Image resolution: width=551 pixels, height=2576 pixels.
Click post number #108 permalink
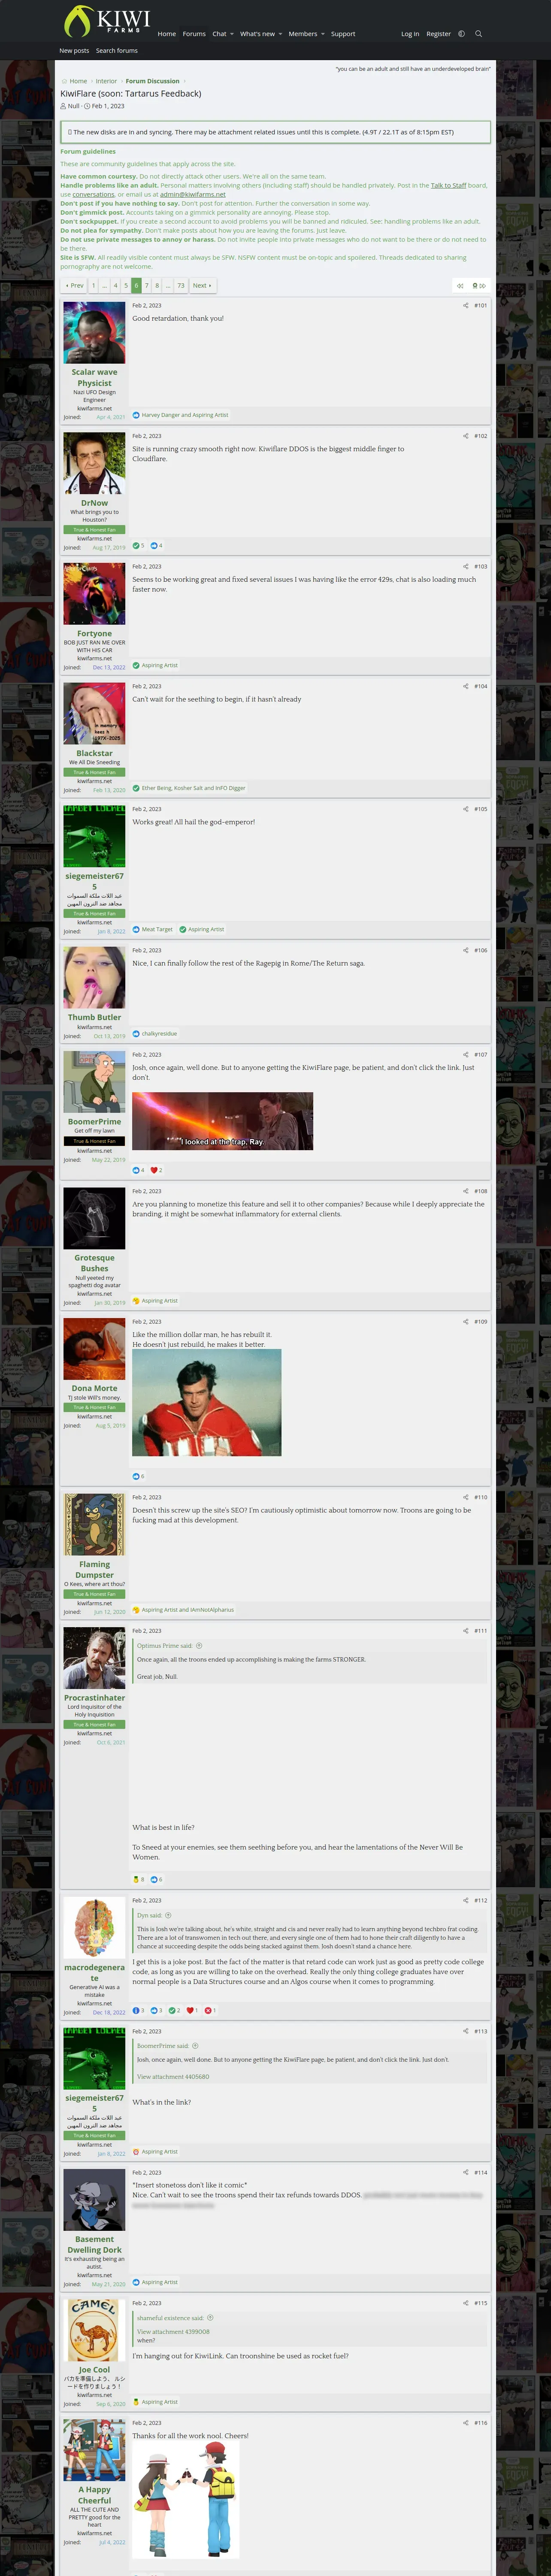(x=480, y=1191)
